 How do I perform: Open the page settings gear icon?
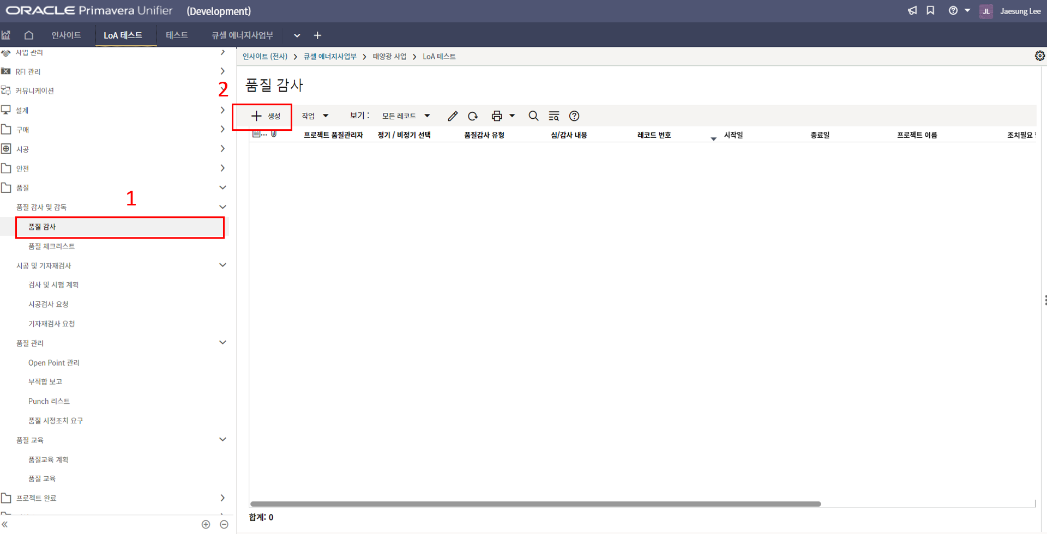pyautogui.click(x=1039, y=56)
